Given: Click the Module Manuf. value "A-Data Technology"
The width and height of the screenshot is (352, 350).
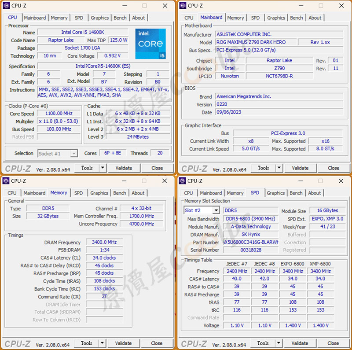Looking at the screenshot, I should 251,226.
